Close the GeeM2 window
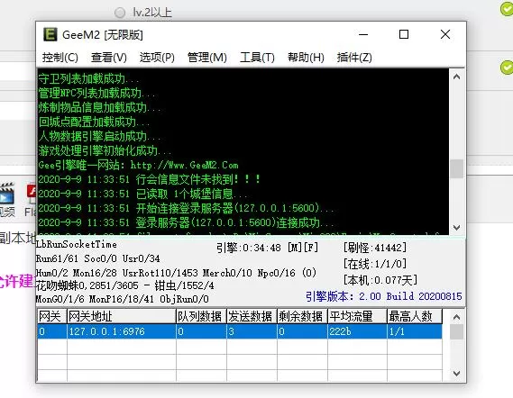 [x=445, y=34]
